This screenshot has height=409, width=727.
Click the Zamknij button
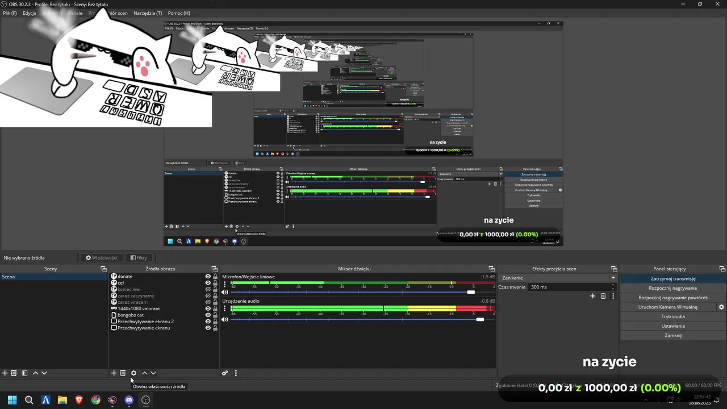tap(672, 336)
